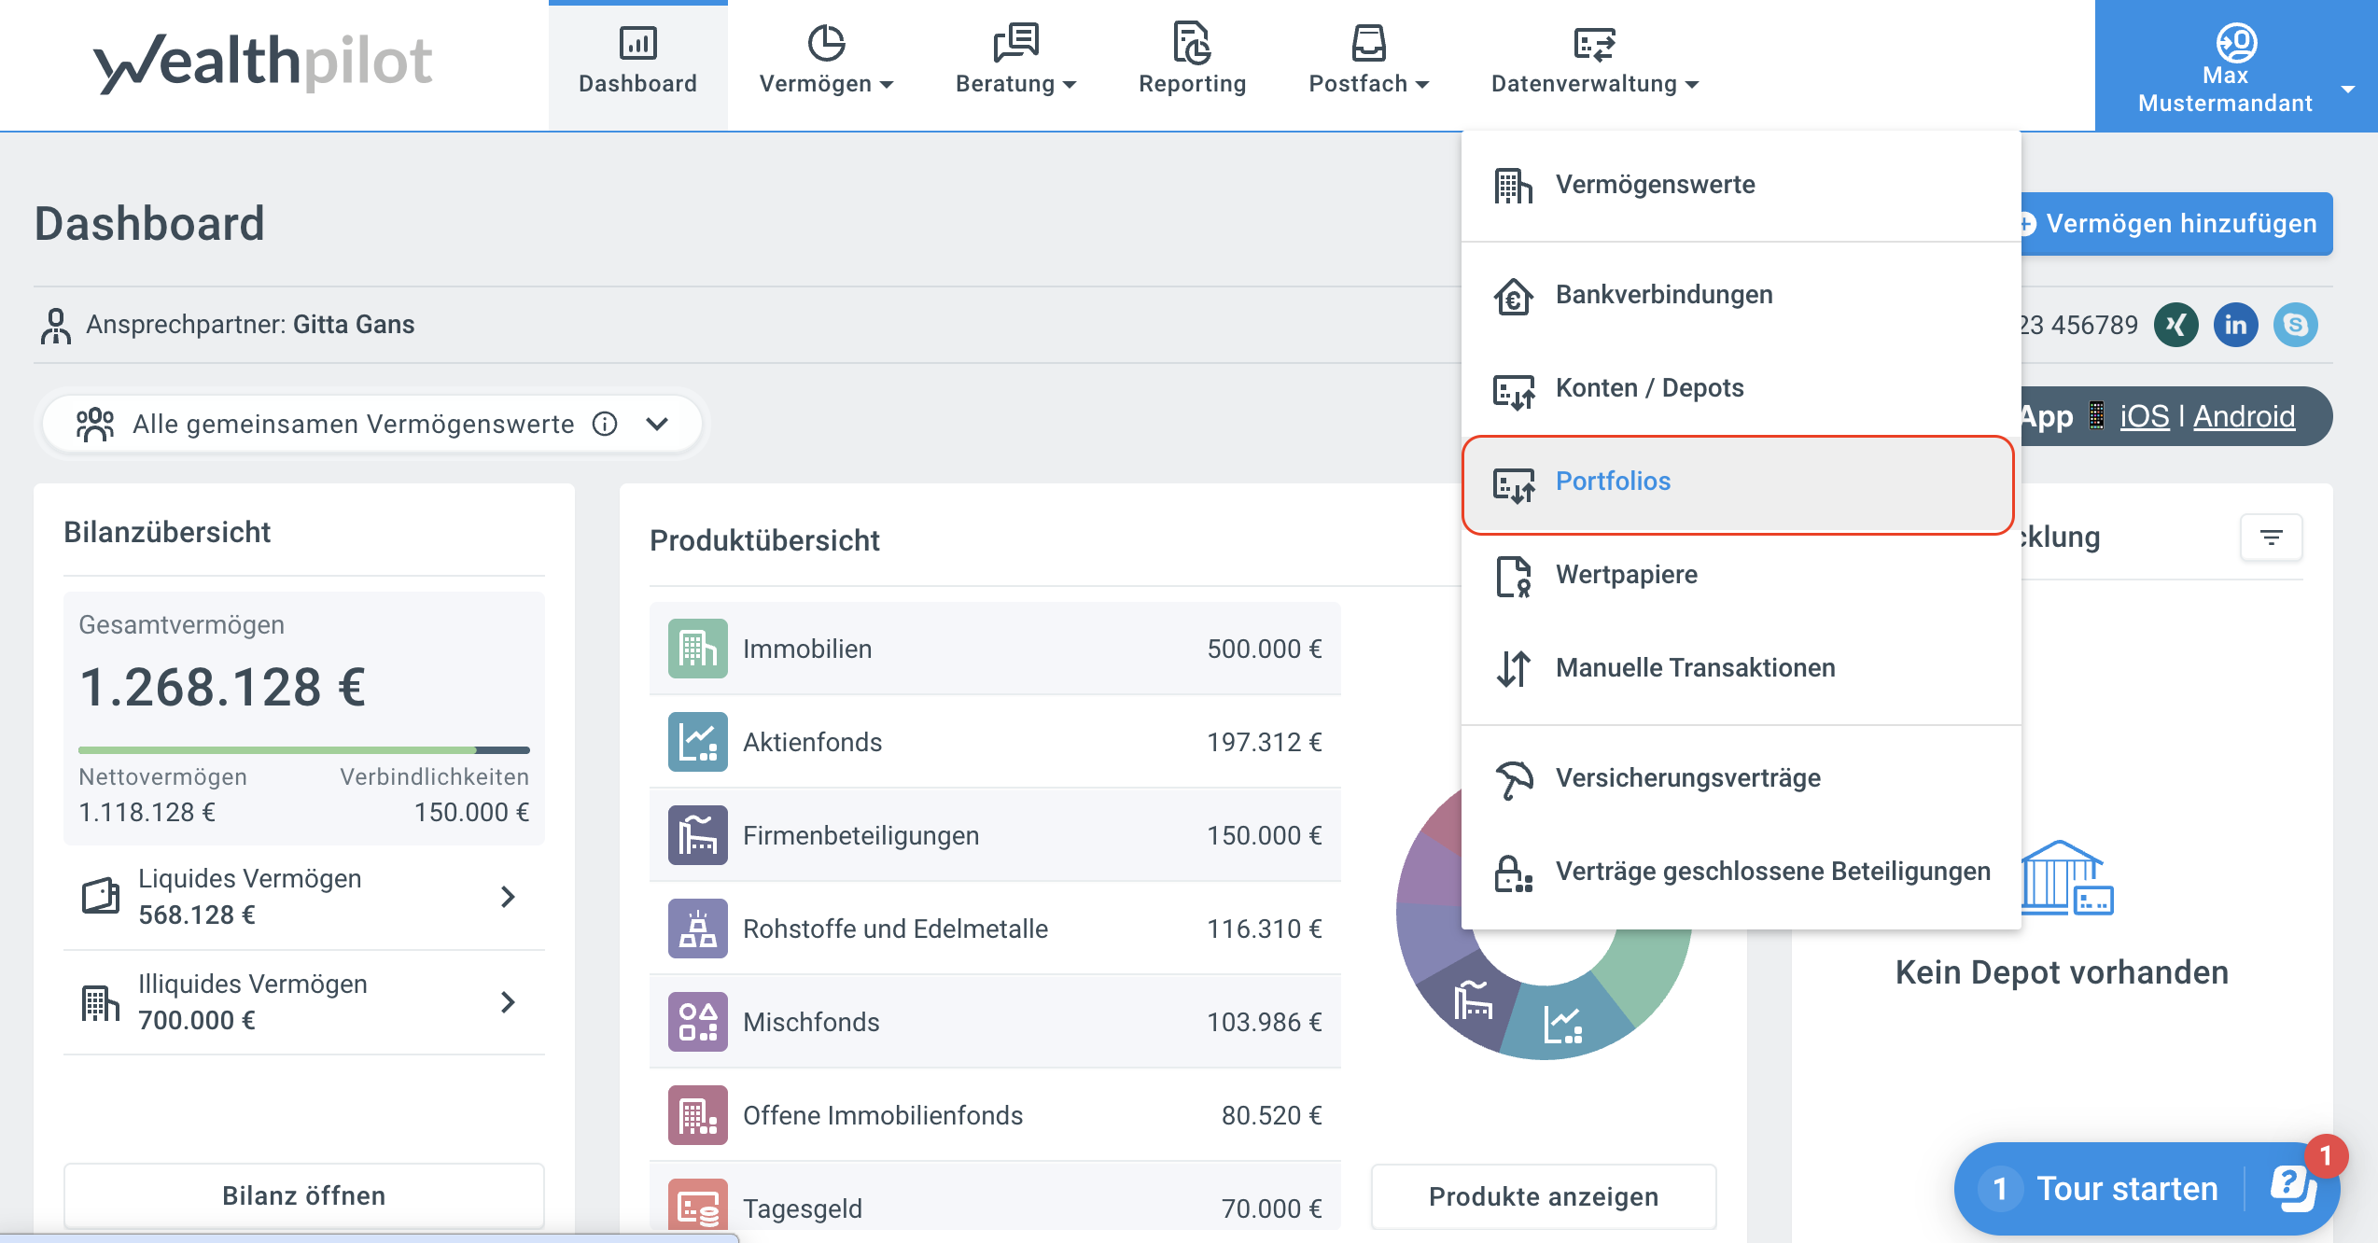Open the Bilanz öffnen button
The height and width of the screenshot is (1243, 2378).
pos(303,1195)
